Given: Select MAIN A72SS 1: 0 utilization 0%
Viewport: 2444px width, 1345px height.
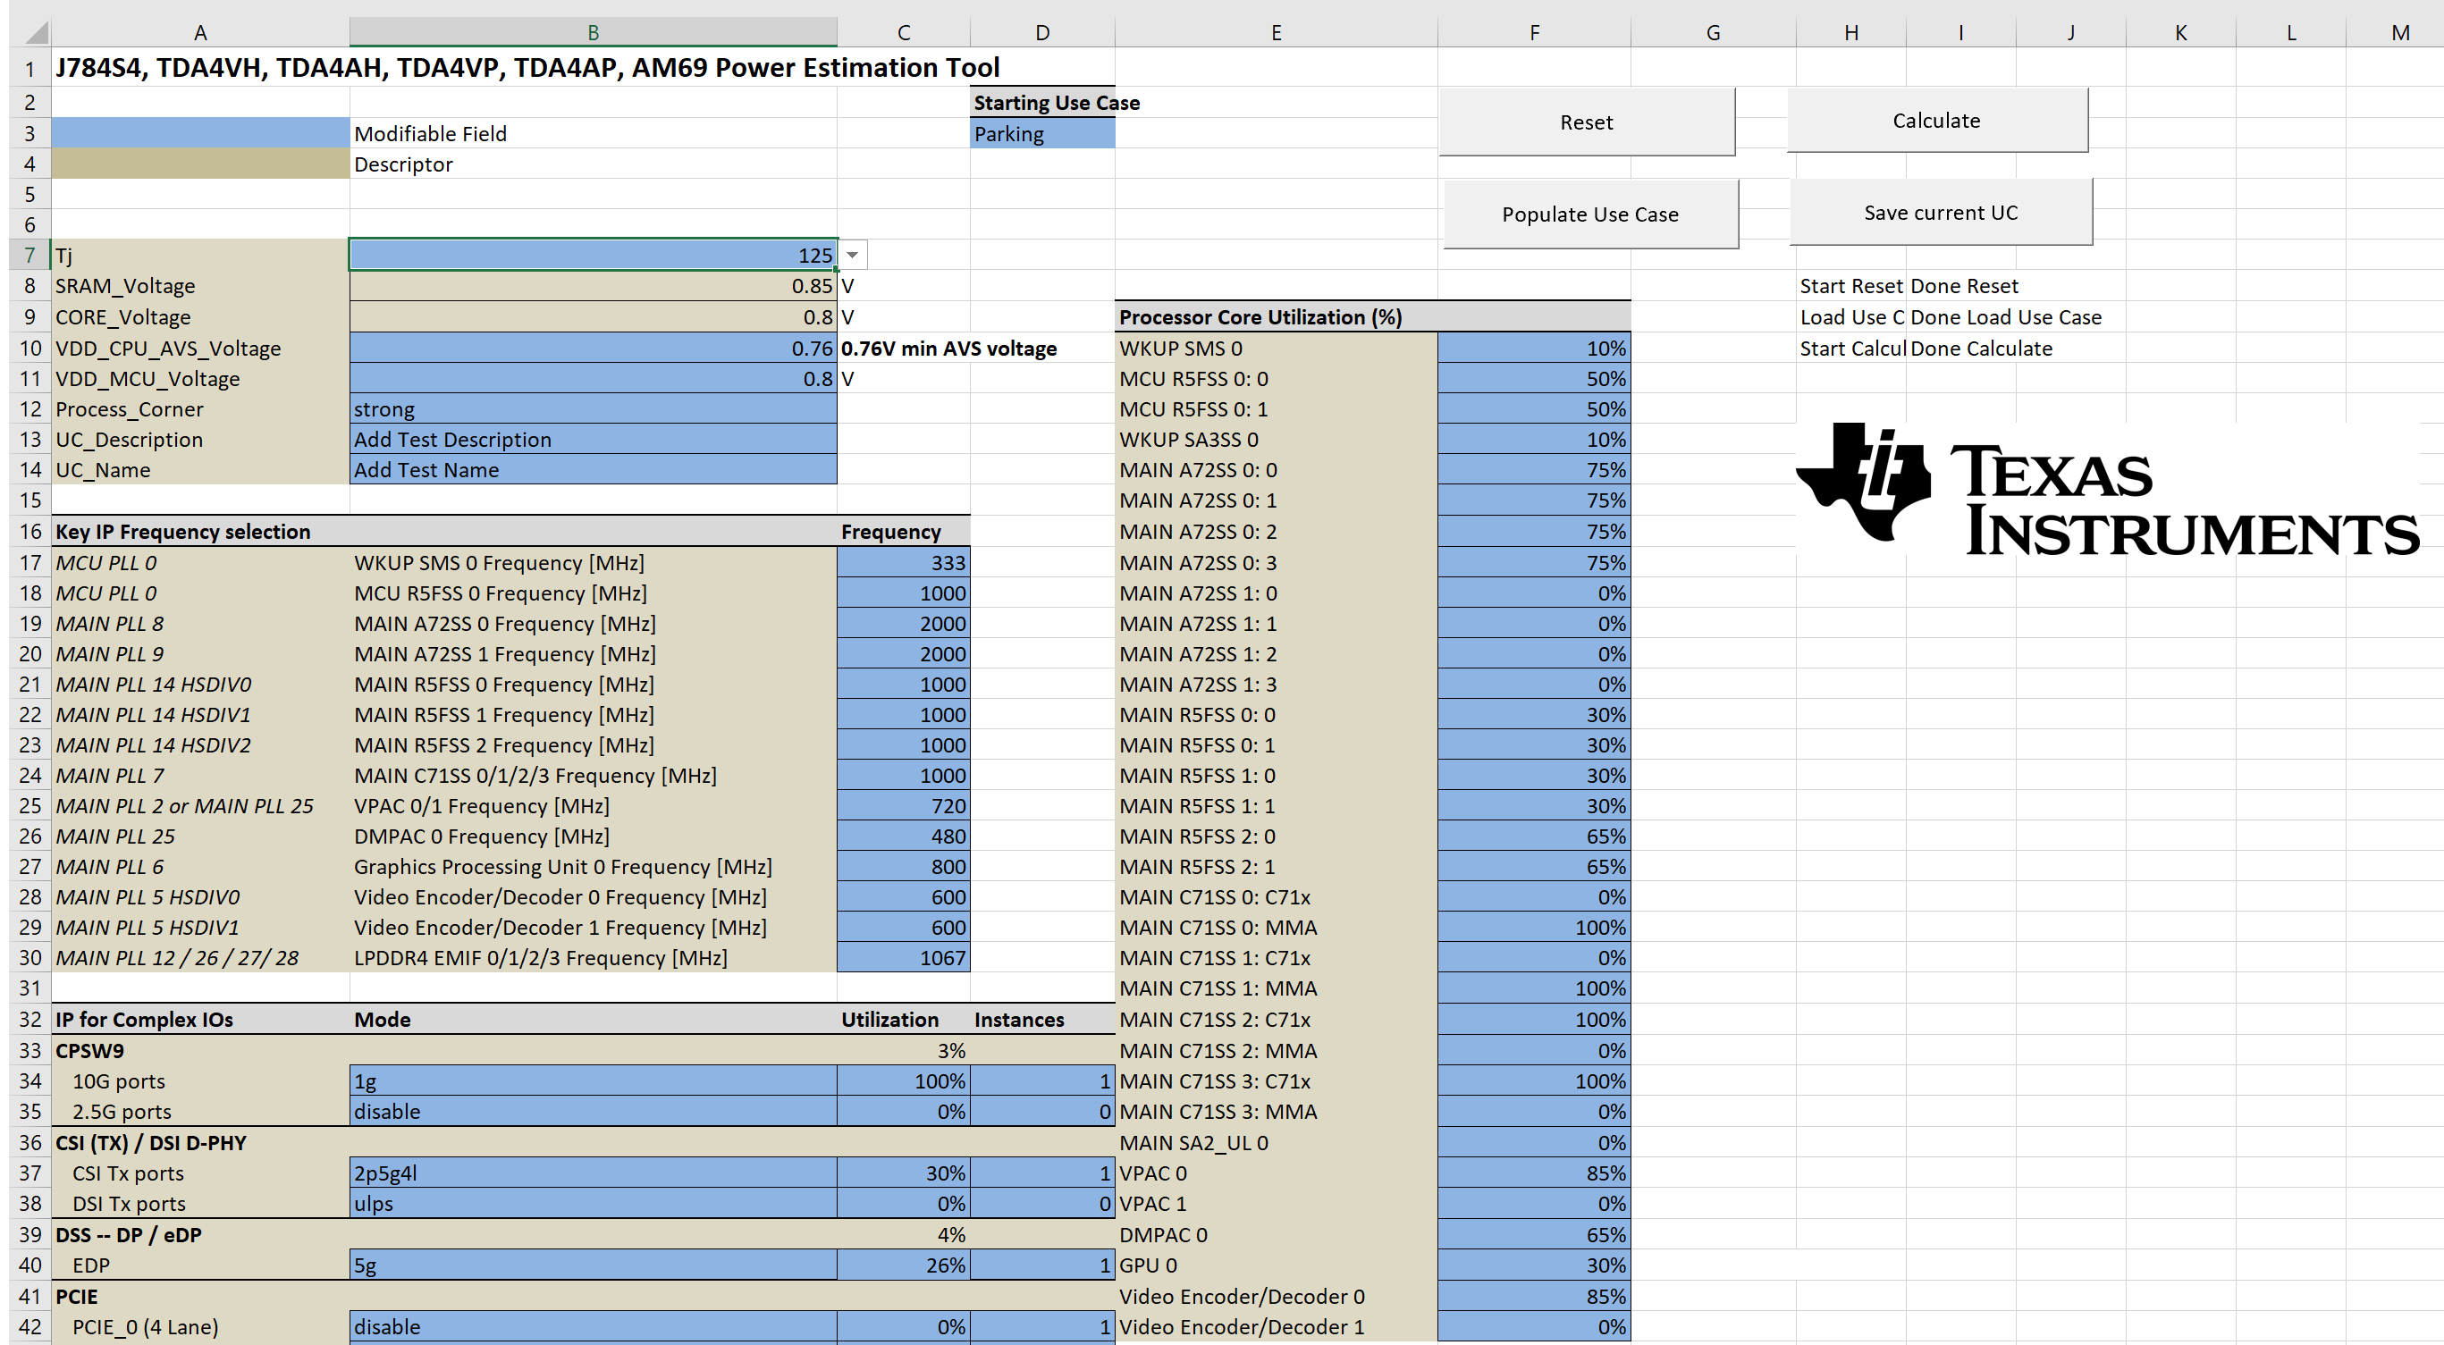Looking at the screenshot, I should point(1534,593).
